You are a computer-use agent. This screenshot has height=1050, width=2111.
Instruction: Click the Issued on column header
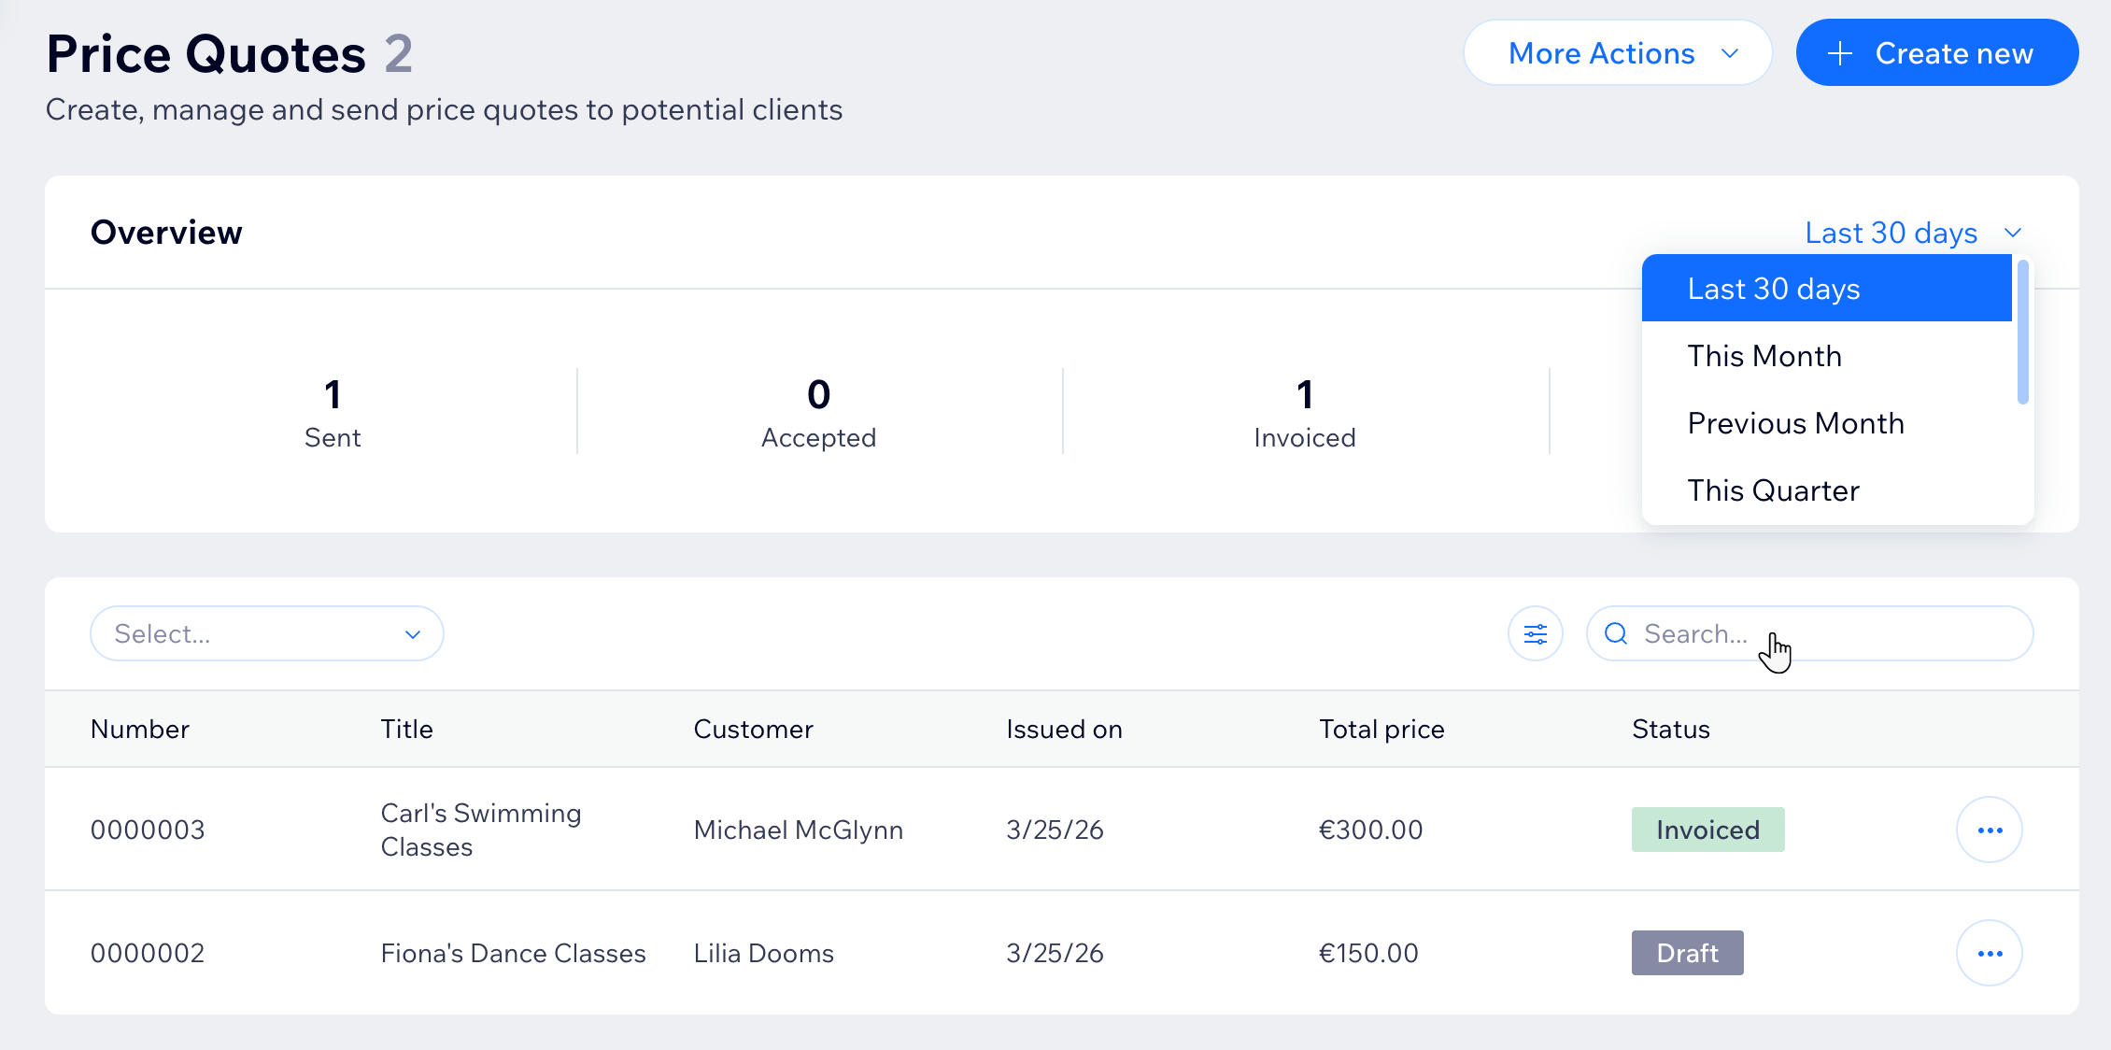coord(1064,730)
